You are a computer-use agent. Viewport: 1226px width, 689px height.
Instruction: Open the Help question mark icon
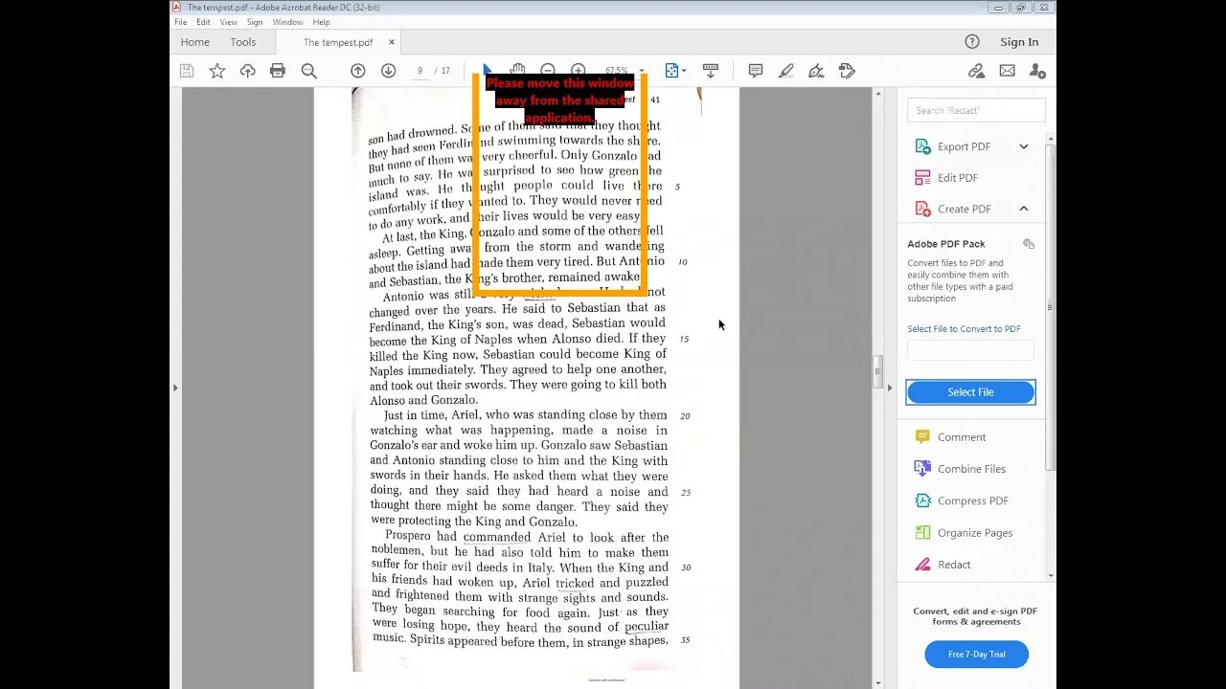pos(972,42)
